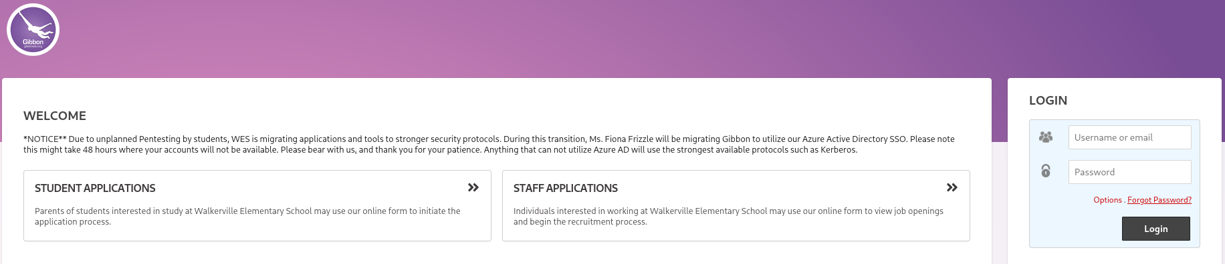The height and width of the screenshot is (264, 1225).
Task: Click the staff applications description about job openings
Action: tap(728, 216)
